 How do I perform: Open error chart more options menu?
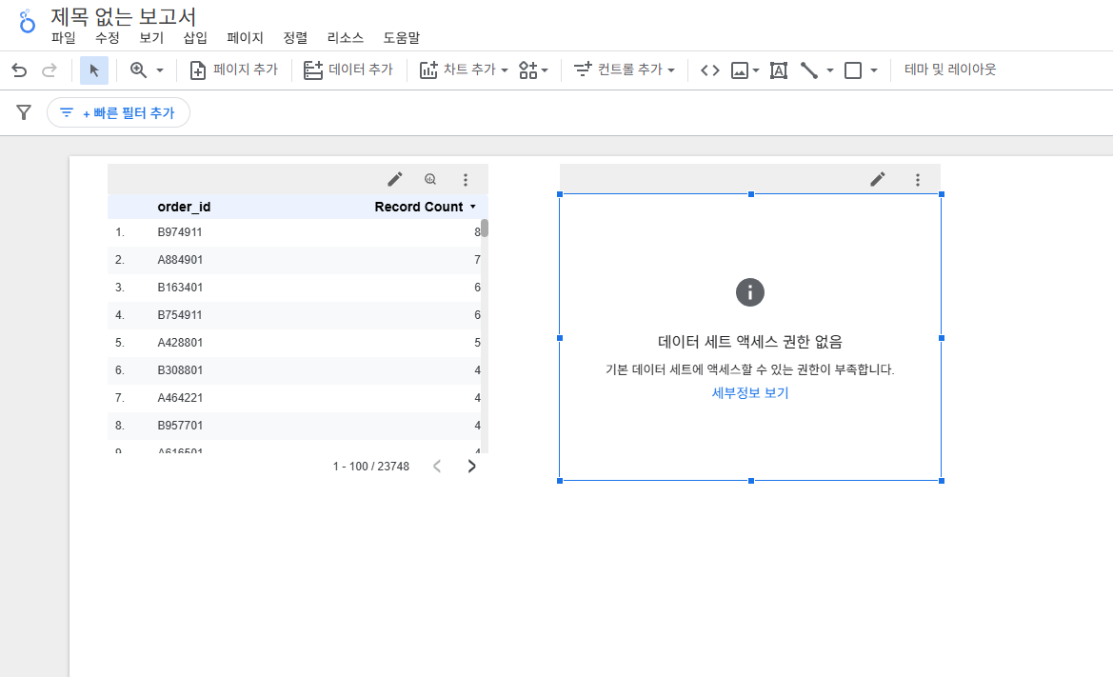(x=918, y=180)
